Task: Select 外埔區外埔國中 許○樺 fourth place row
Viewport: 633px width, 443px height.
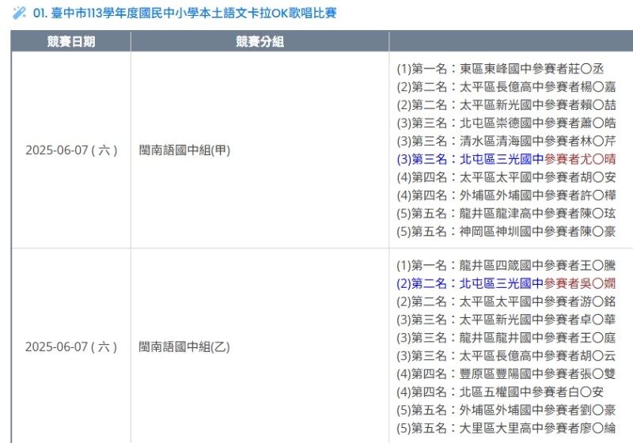Action: [506, 195]
